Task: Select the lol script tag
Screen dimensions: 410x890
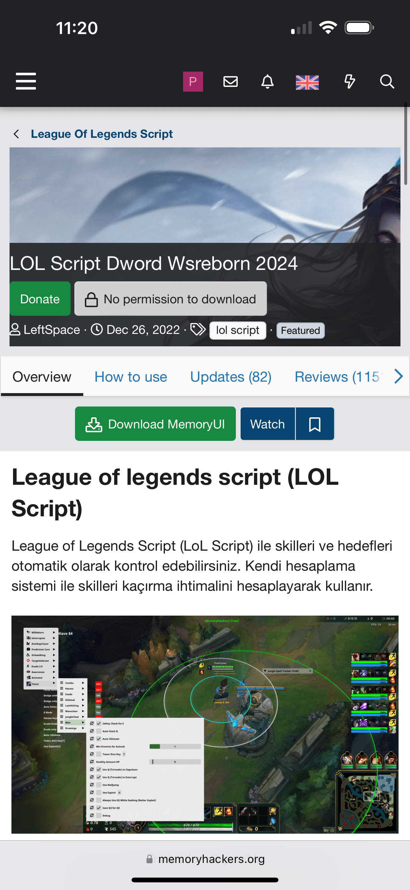Action: click(x=238, y=330)
